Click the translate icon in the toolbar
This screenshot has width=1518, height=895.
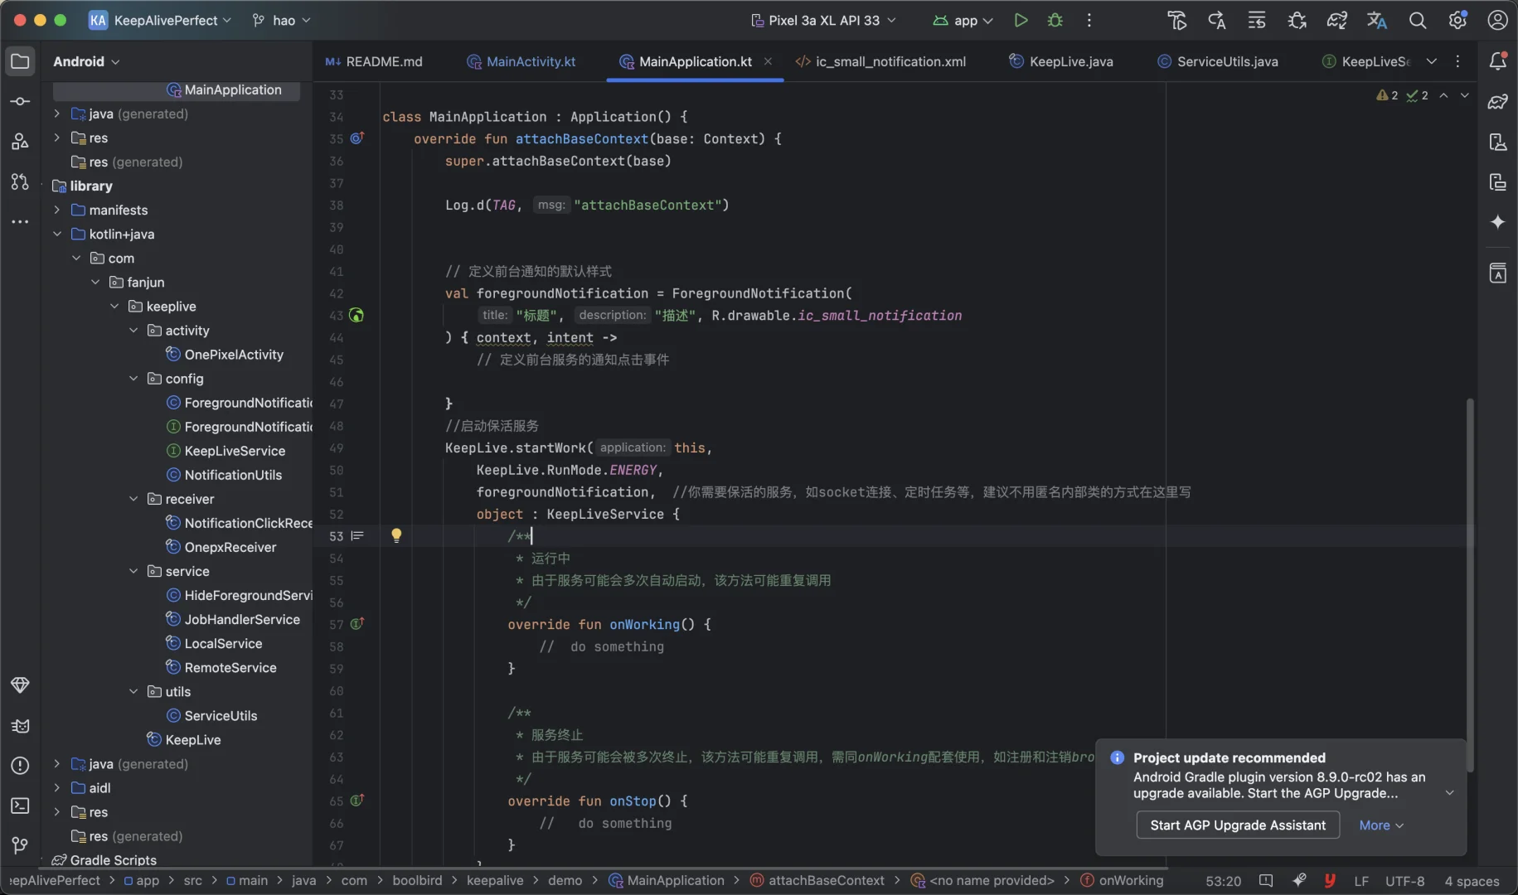(1377, 20)
